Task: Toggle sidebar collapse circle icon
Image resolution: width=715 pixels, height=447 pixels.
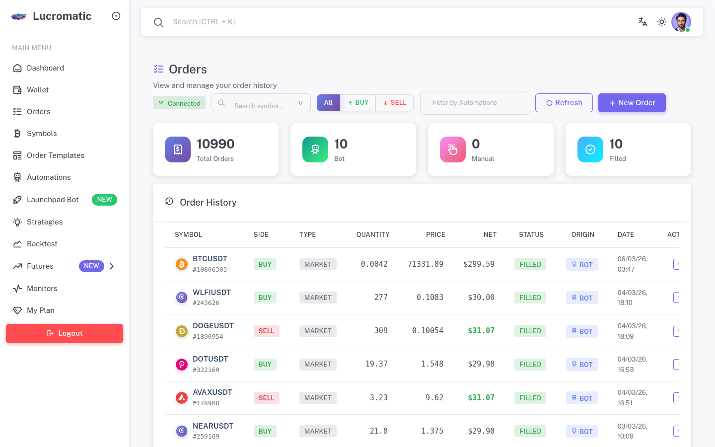Action: tap(116, 16)
